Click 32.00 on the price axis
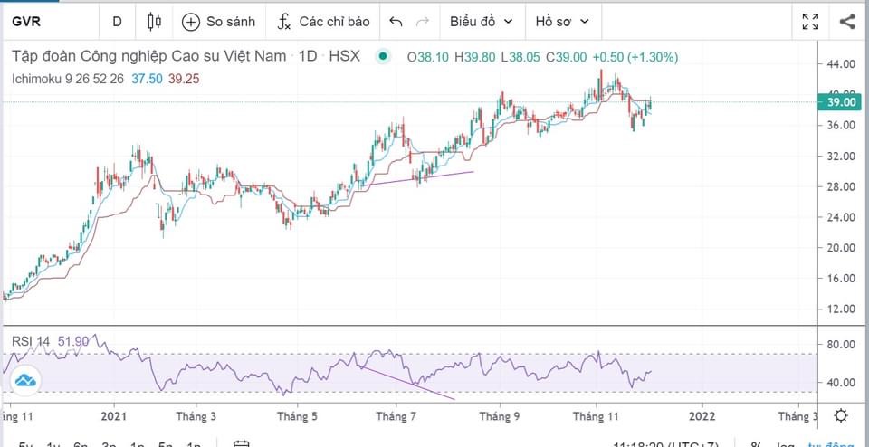 click(840, 157)
